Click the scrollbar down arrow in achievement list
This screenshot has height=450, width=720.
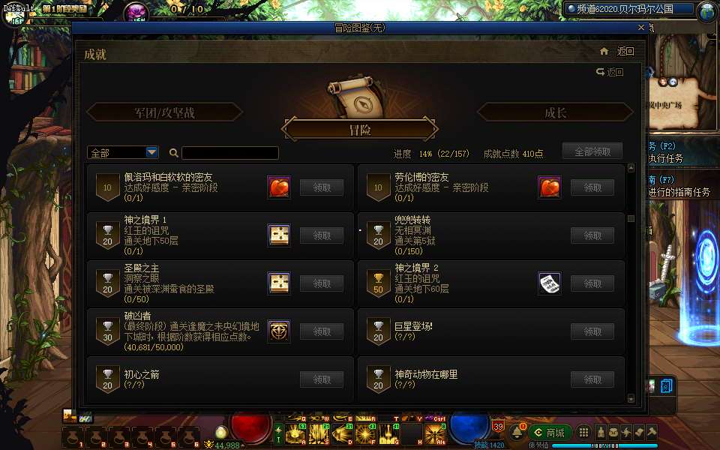point(631,398)
